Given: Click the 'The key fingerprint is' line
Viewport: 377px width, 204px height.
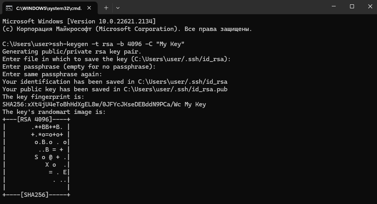Looking at the screenshot, I should coord(43,97).
